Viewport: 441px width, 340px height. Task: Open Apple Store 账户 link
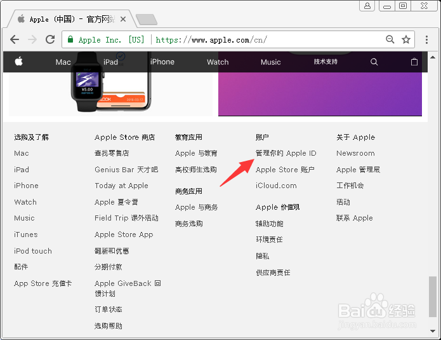[285, 170]
